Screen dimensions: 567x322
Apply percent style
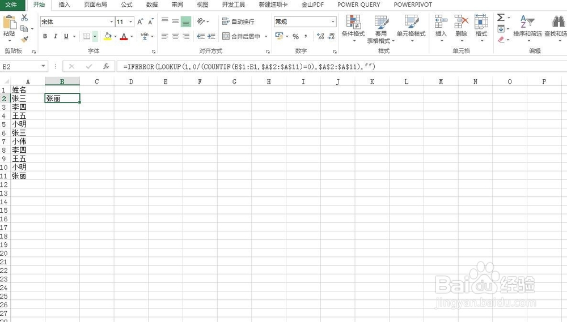(295, 36)
